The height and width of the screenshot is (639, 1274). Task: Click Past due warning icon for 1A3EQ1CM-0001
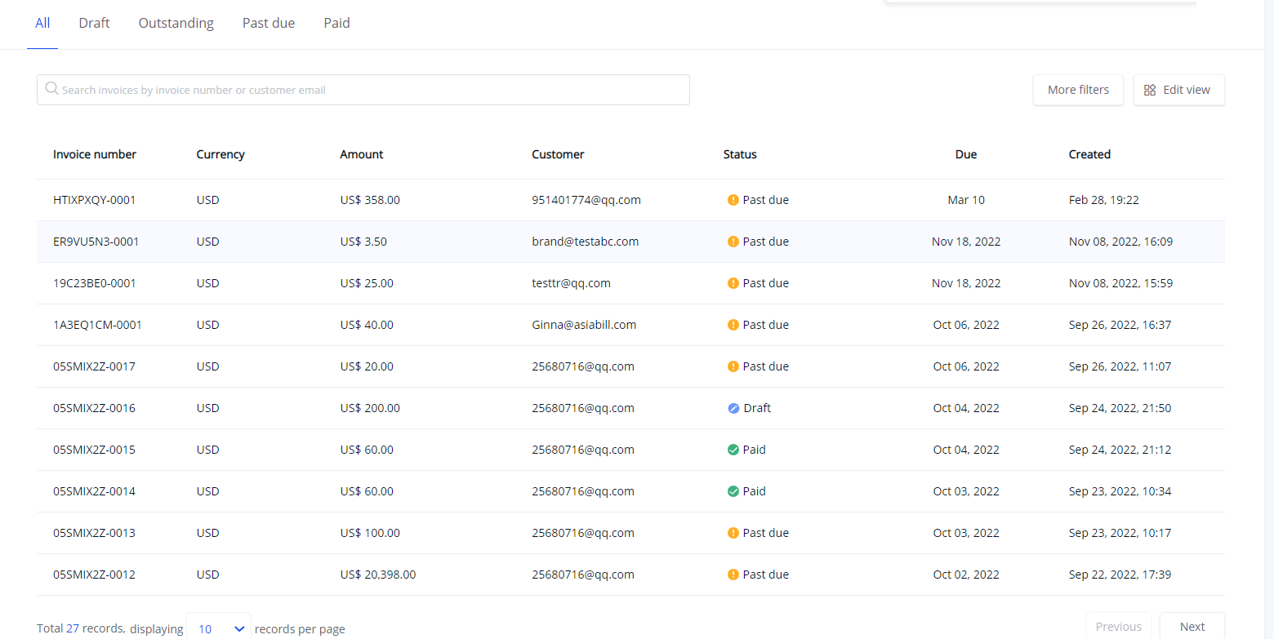pyautogui.click(x=733, y=325)
